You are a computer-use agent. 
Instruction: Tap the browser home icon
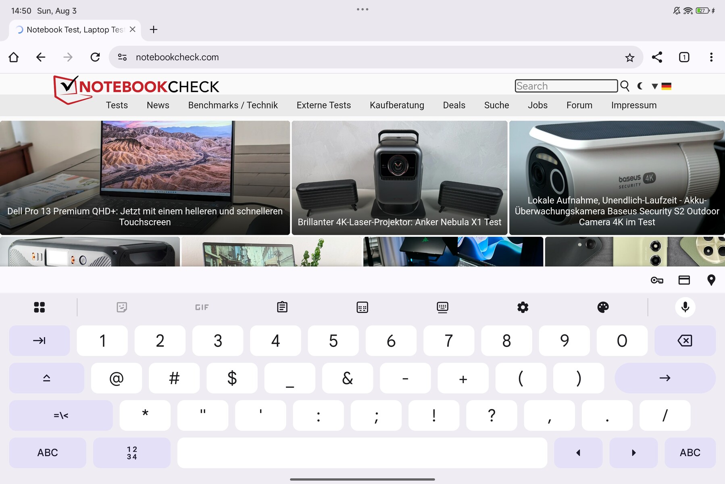(14, 57)
